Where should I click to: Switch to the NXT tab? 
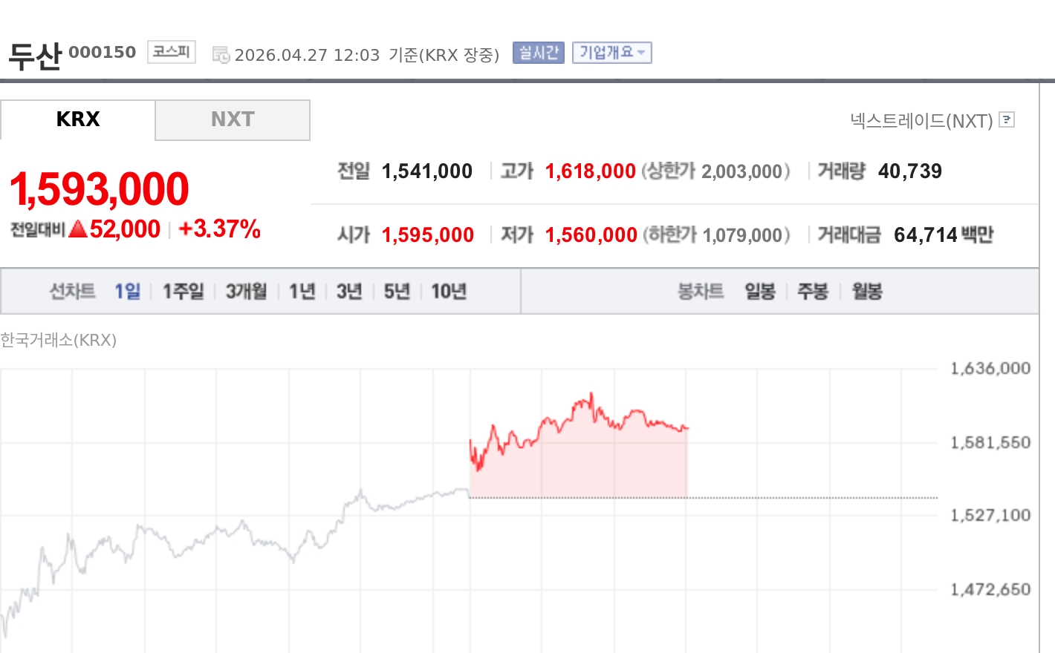tap(233, 119)
